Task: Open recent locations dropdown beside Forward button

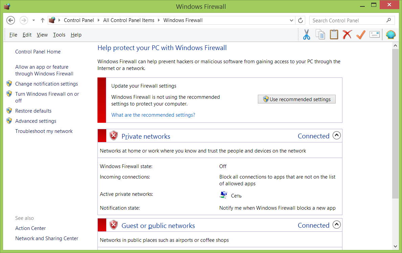Action: point(33,20)
